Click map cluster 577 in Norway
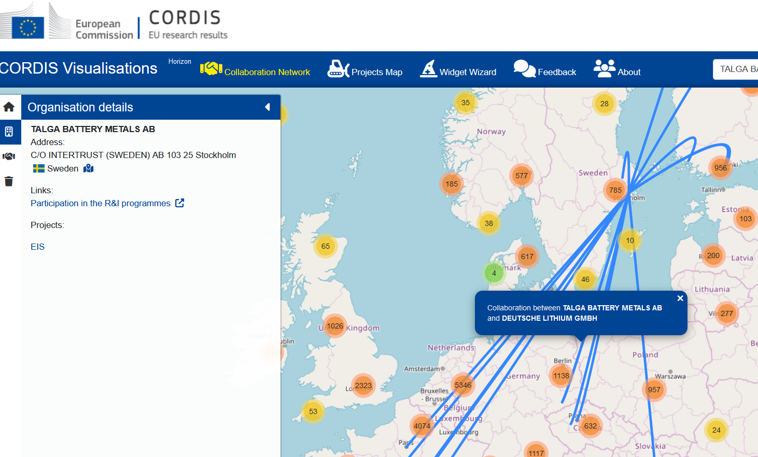Screen dimensions: 758x457 (x=522, y=176)
